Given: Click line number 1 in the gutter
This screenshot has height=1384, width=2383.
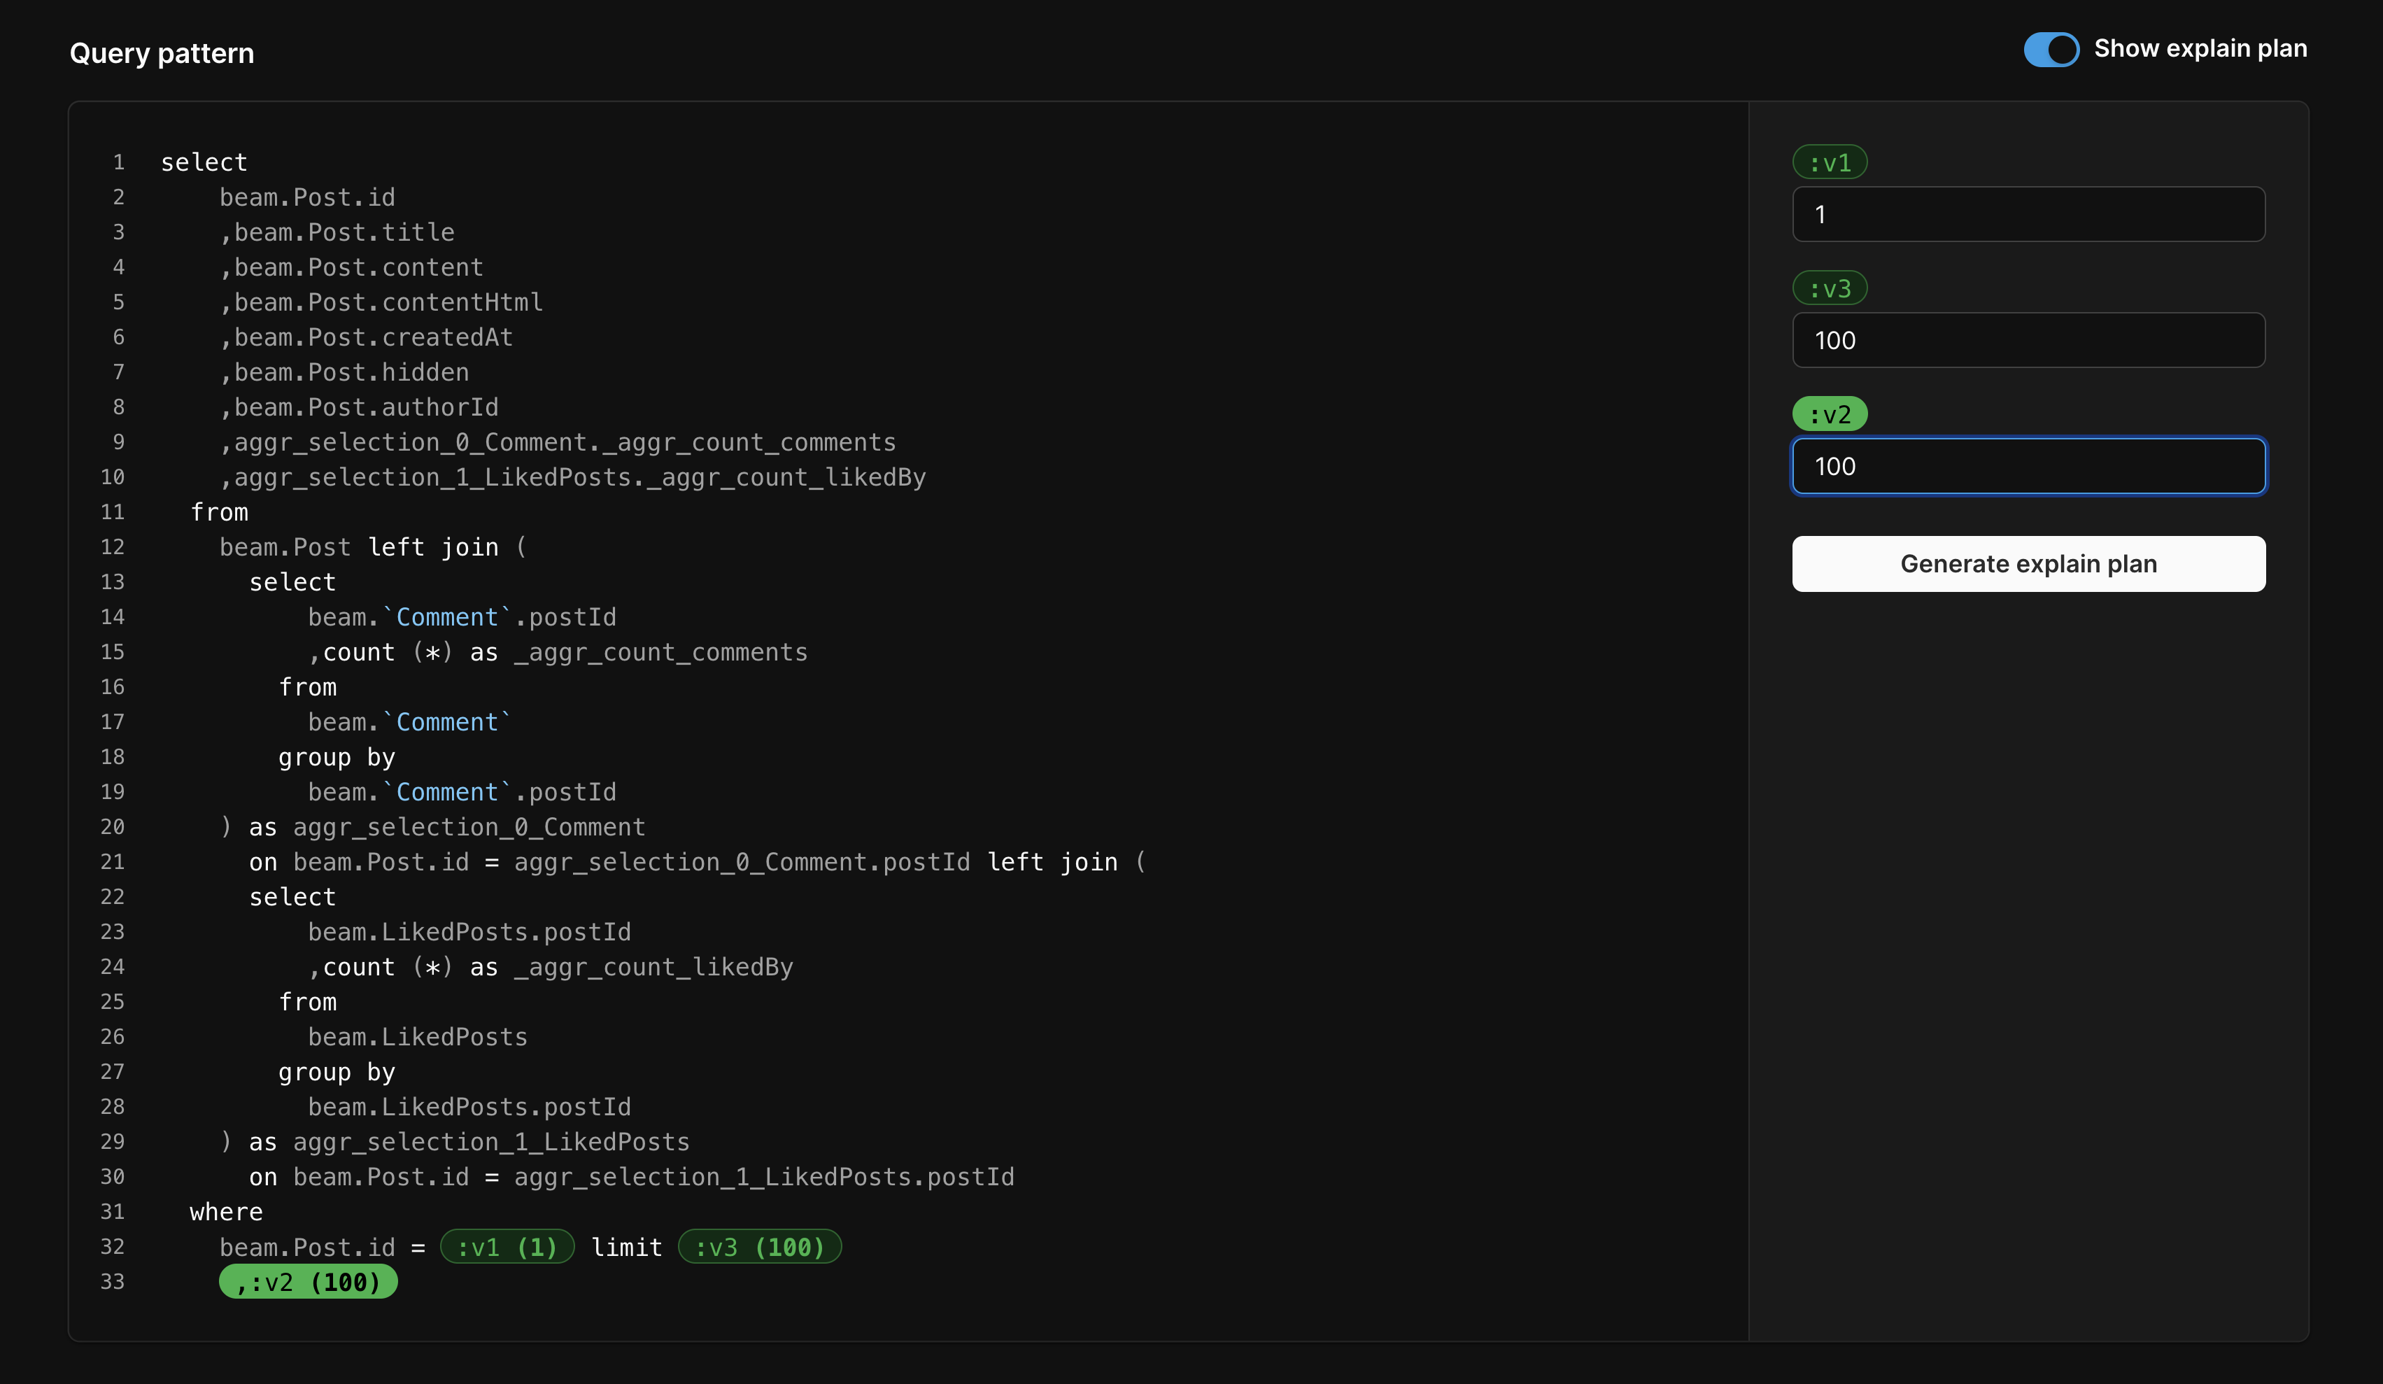Looking at the screenshot, I should 119,162.
